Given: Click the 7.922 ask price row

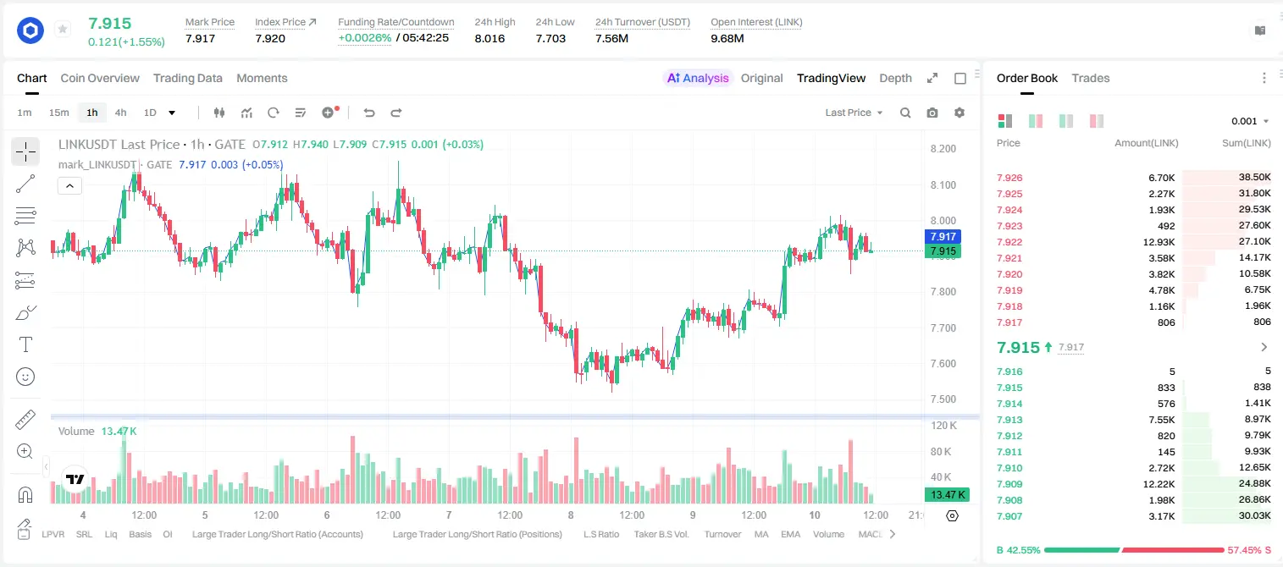Looking at the screenshot, I should (1133, 242).
